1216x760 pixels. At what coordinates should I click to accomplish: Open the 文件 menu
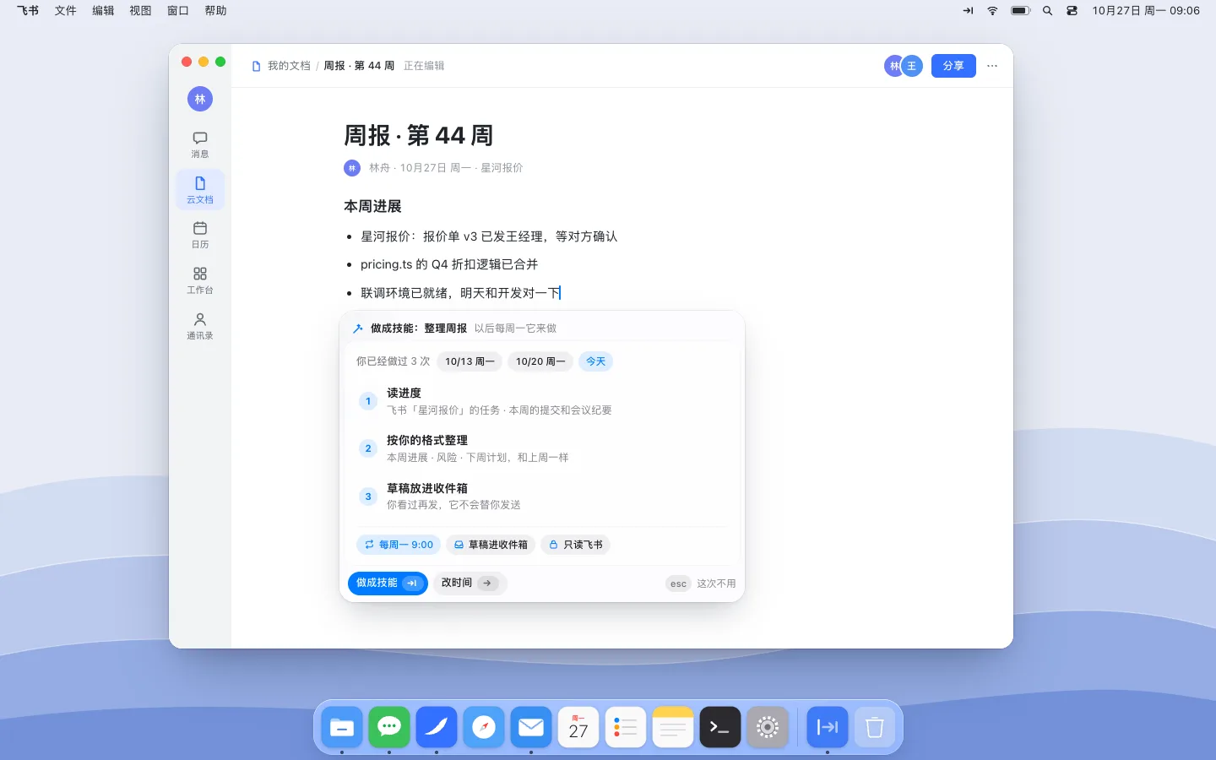(x=66, y=11)
